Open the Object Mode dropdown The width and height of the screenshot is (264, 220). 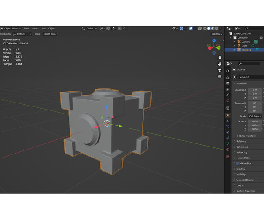[11, 29]
